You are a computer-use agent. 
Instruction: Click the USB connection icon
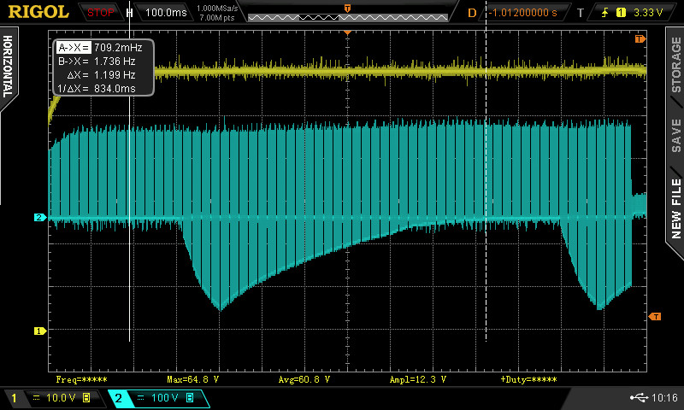(638, 398)
